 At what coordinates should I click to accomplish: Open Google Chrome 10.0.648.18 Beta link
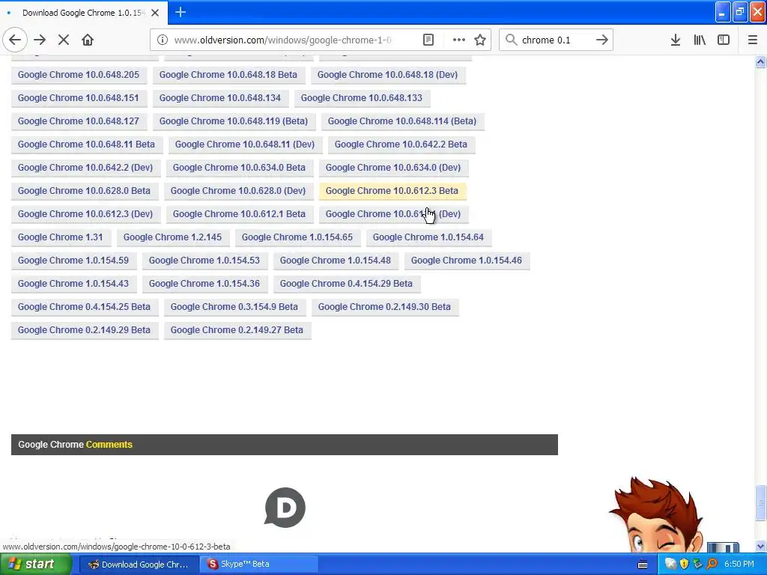tap(228, 75)
